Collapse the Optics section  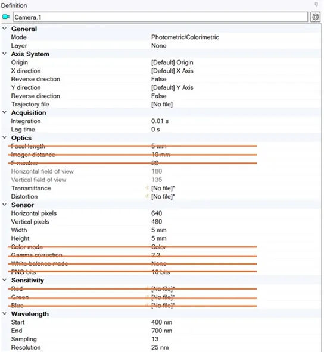[5, 137]
